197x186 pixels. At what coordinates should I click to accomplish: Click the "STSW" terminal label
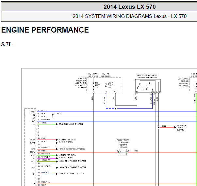[33, 152]
